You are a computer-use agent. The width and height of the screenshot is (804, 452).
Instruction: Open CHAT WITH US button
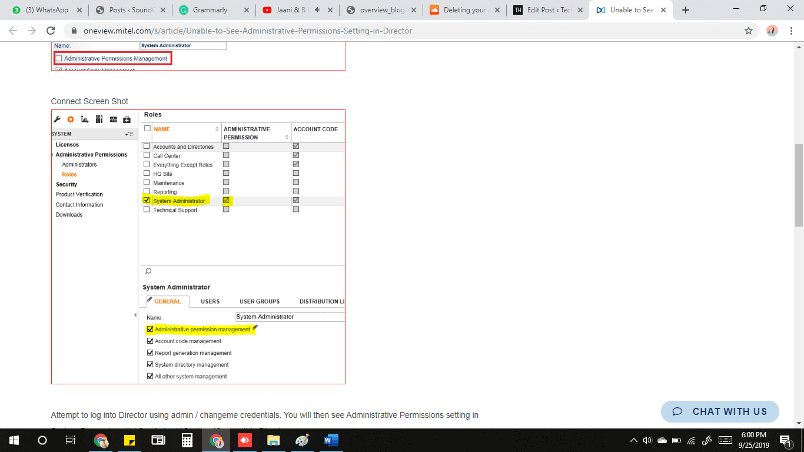tap(720, 411)
